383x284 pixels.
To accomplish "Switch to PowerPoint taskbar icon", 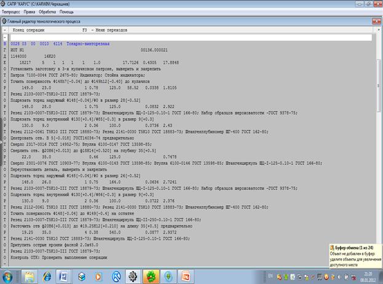I will [x=186, y=277].
